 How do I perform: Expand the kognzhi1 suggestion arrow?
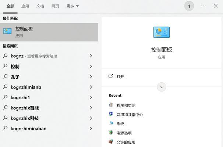[x=91, y=97]
